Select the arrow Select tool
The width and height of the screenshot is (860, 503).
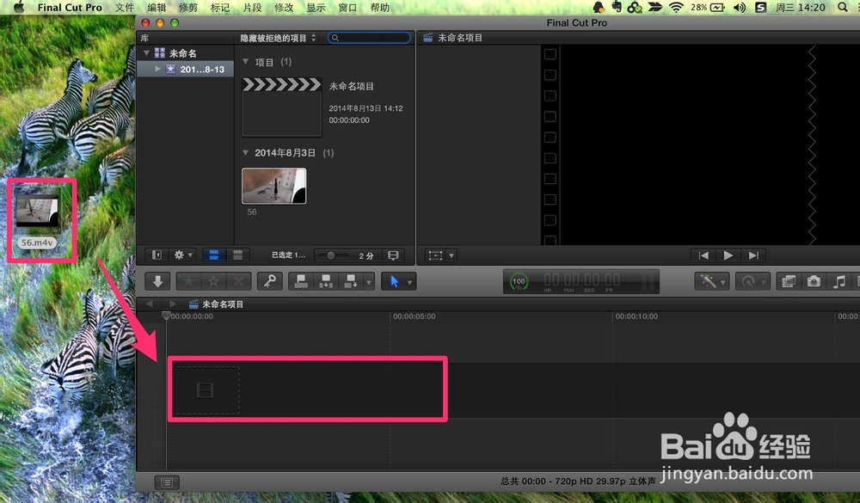(394, 281)
